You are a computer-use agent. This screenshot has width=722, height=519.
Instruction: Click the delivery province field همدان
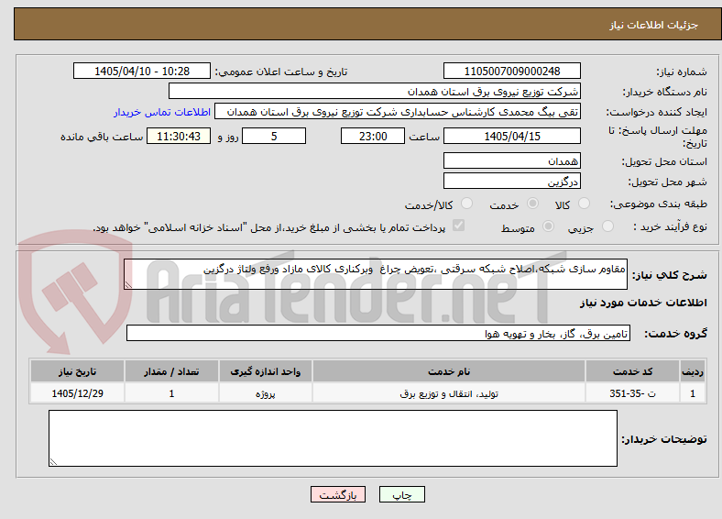(512, 160)
